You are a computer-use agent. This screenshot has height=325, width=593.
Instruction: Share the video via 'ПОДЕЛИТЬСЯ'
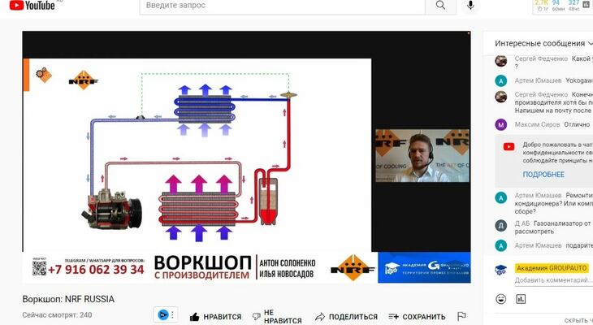346,317
